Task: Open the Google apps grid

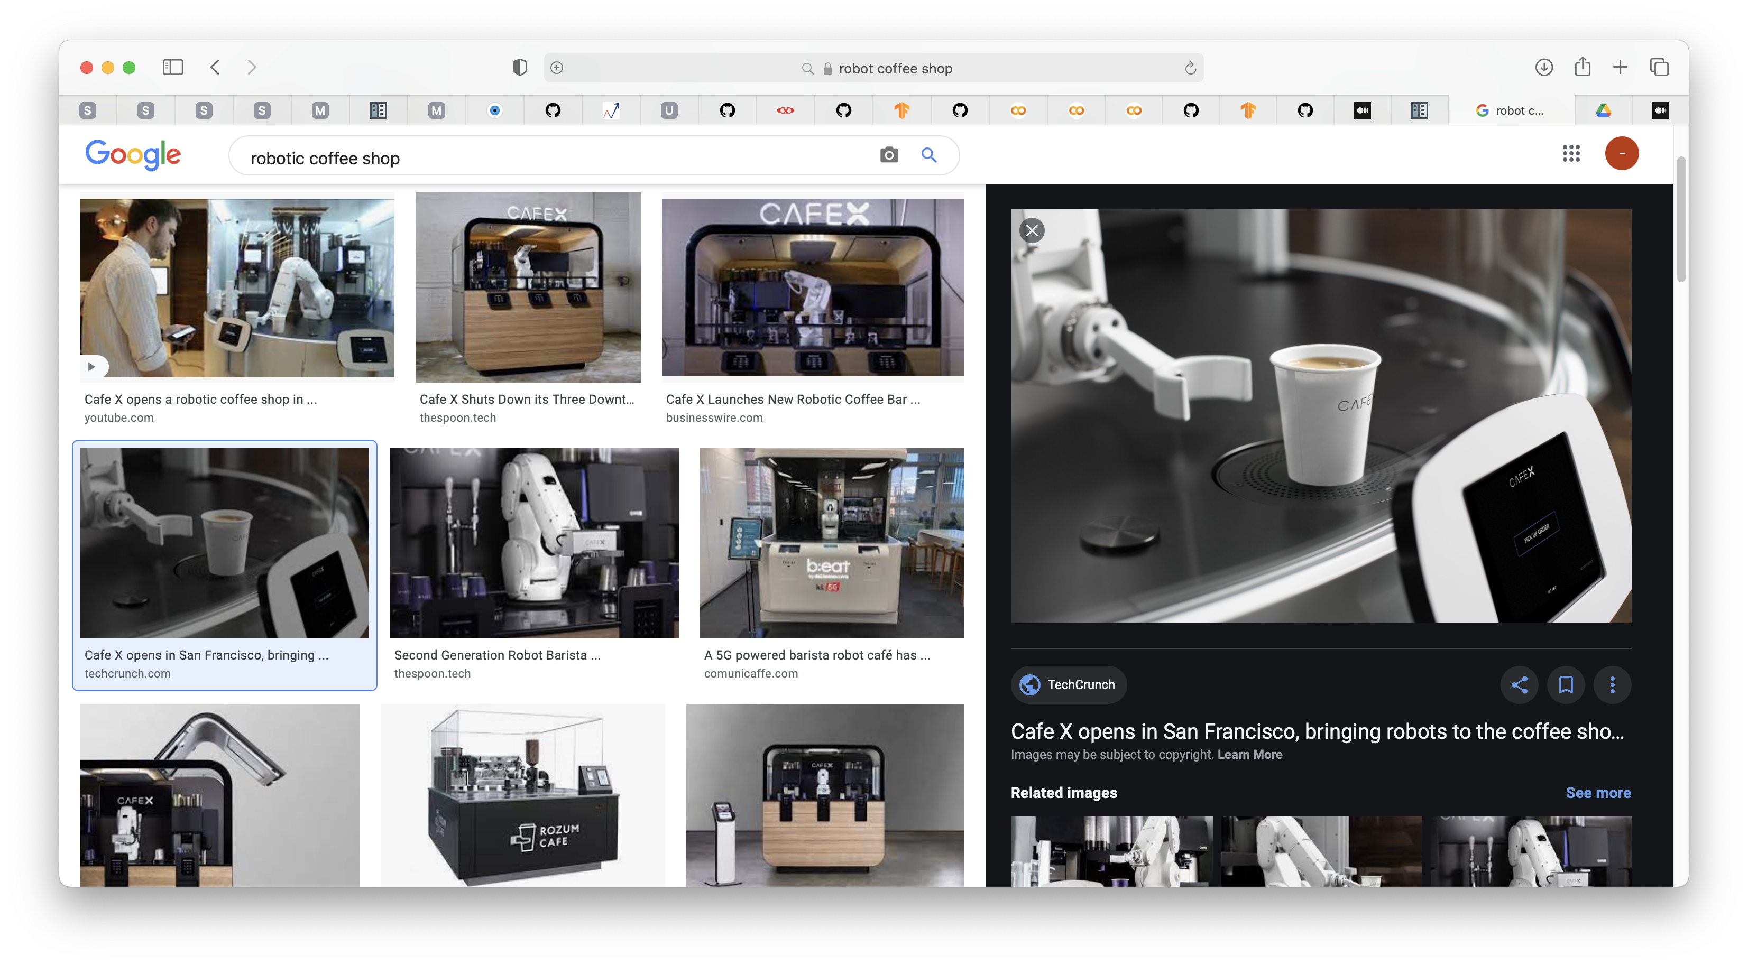Action: tap(1570, 153)
